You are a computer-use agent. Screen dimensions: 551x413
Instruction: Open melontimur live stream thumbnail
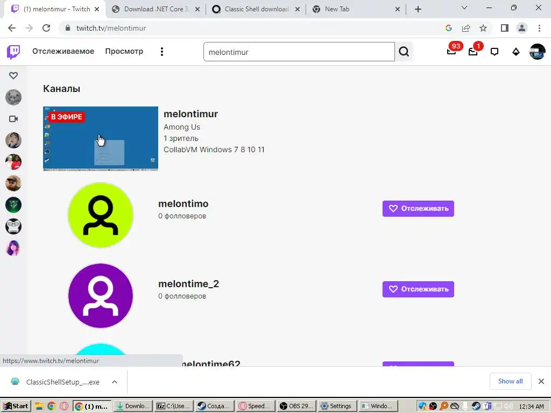pos(101,139)
